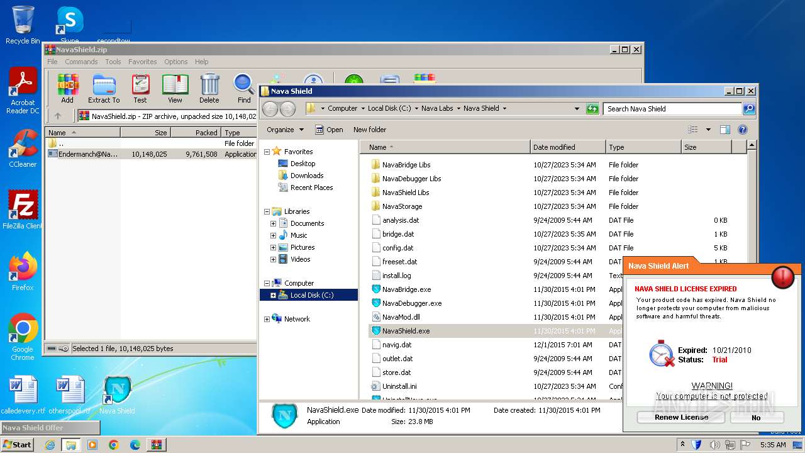
Task: Collapse the Libraries tree section
Action: click(x=267, y=211)
